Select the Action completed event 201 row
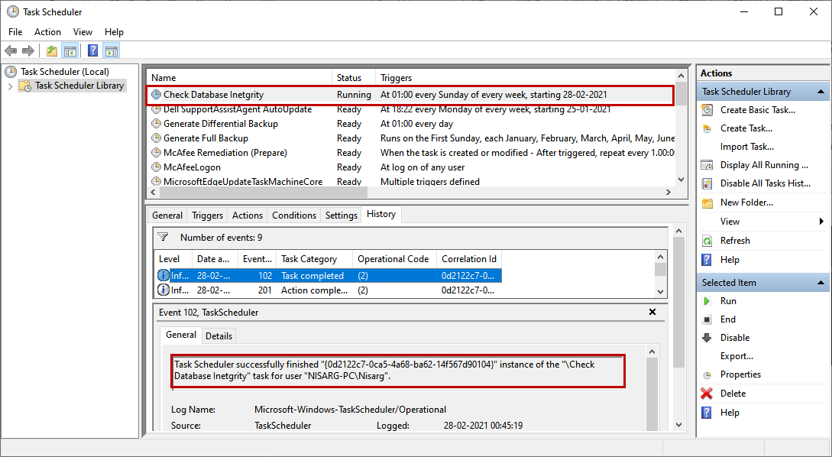Screen dimensions: 832x457 (328, 290)
